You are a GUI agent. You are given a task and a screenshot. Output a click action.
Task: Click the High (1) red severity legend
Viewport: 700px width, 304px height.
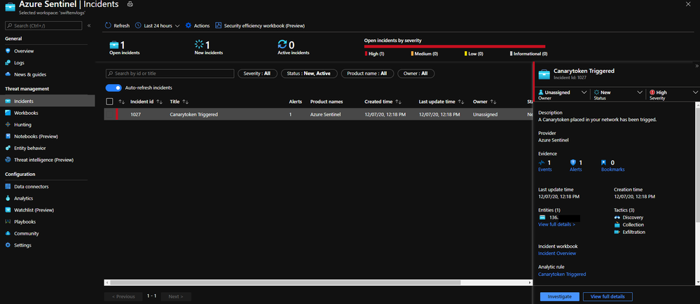(375, 53)
